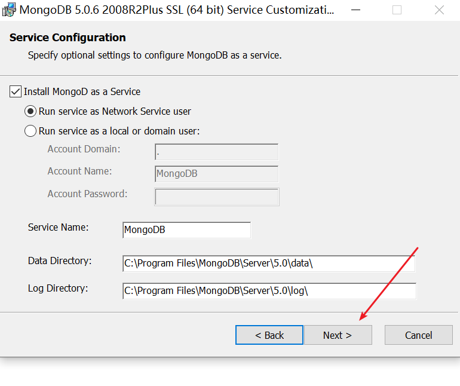Cancel the MongoDB installation

pos(419,335)
